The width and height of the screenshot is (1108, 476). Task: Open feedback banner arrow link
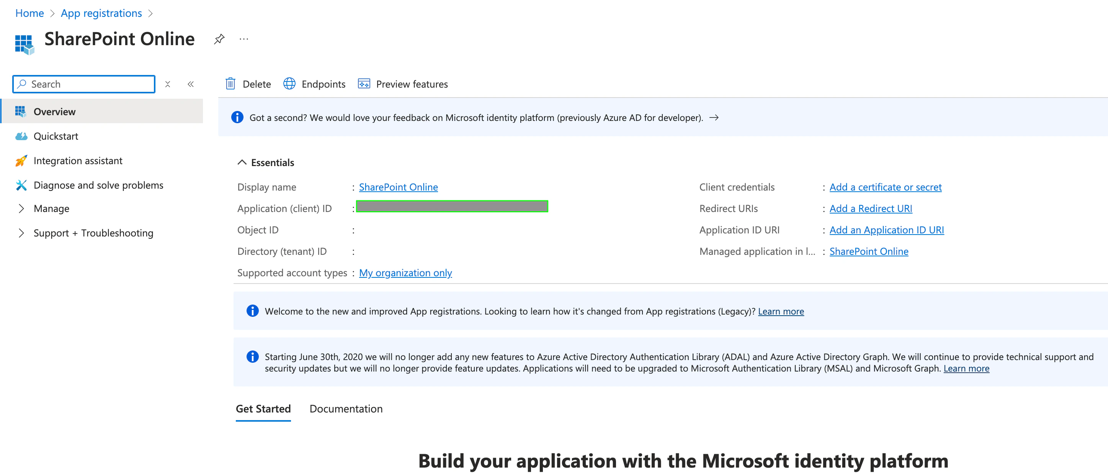714,118
